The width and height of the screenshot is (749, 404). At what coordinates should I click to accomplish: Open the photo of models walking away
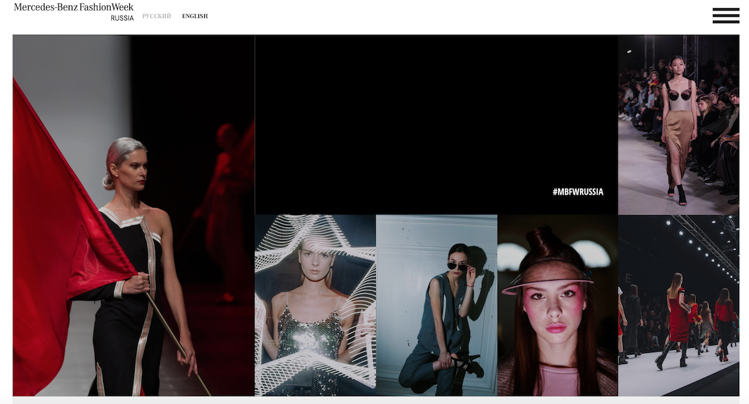[x=678, y=305]
